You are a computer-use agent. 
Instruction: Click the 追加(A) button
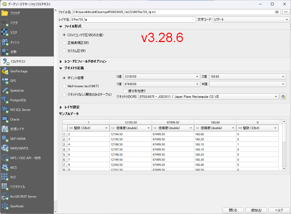256,210
